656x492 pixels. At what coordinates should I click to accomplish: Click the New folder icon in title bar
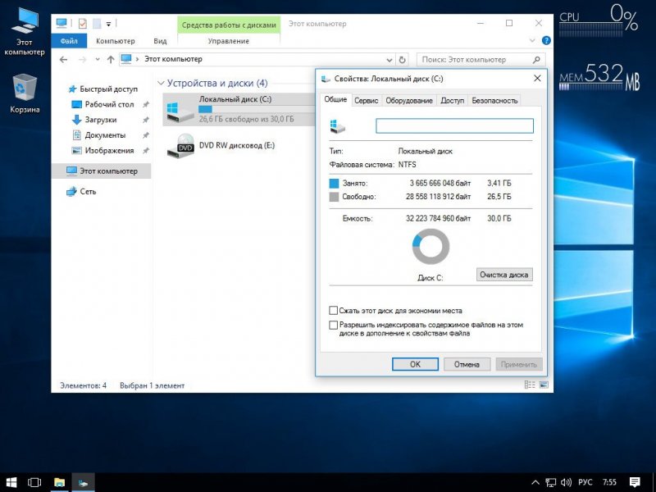click(97, 24)
